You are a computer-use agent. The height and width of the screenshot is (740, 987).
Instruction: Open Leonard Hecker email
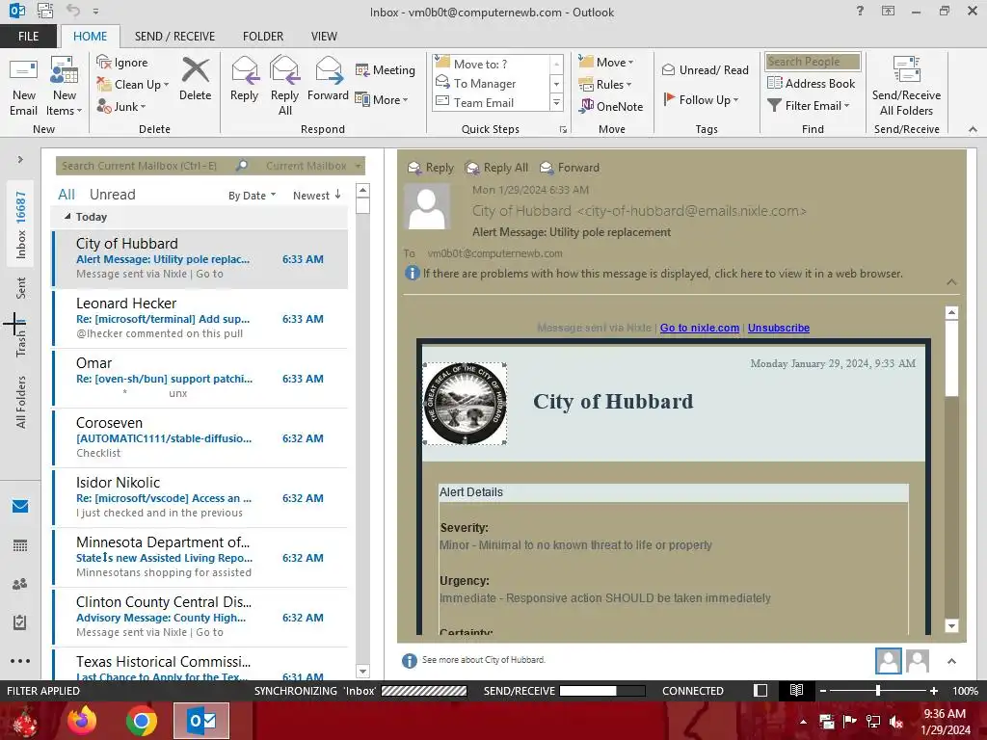pyautogui.click(x=200, y=318)
